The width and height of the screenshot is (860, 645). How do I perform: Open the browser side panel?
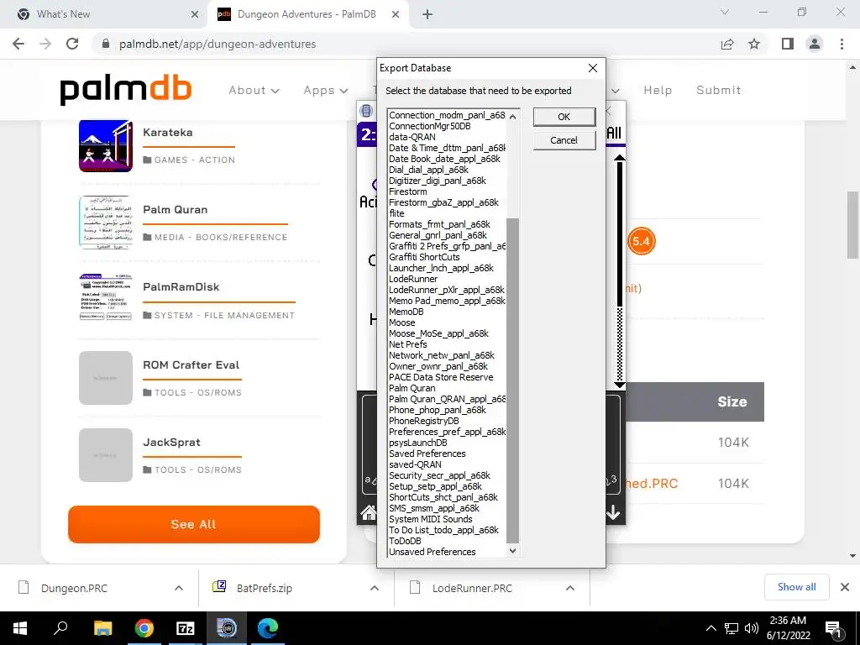tap(788, 44)
